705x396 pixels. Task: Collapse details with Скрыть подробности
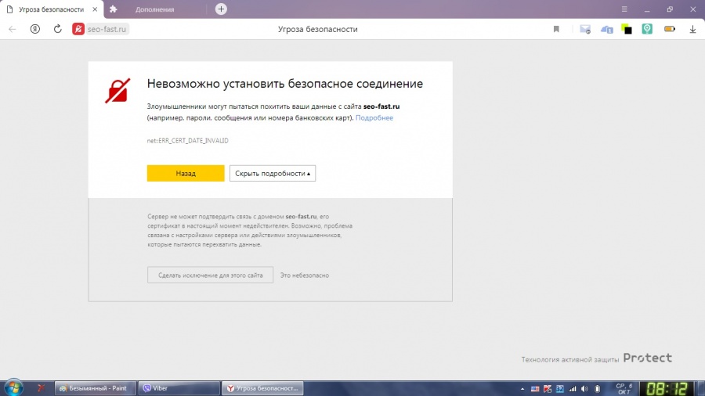click(273, 173)
